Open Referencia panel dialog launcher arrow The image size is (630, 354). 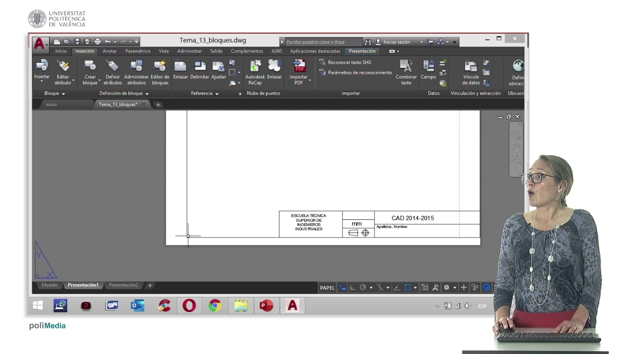tap(240, 93)
